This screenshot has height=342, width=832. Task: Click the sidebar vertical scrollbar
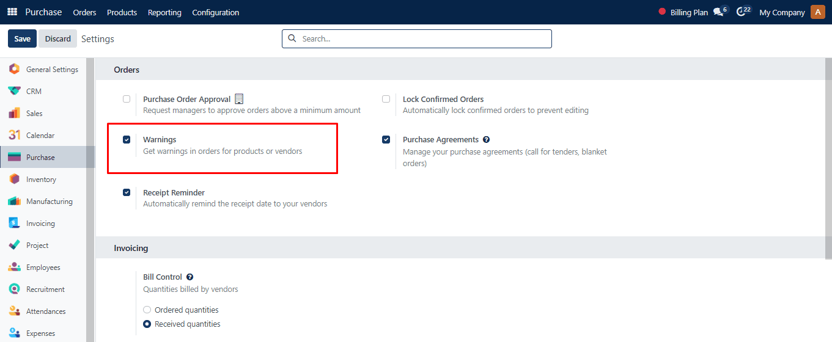click(x=90, y=200)
